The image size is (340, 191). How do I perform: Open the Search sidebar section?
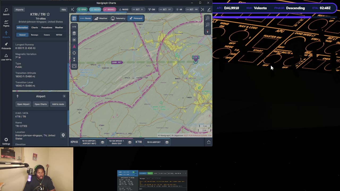pos(6,12)
